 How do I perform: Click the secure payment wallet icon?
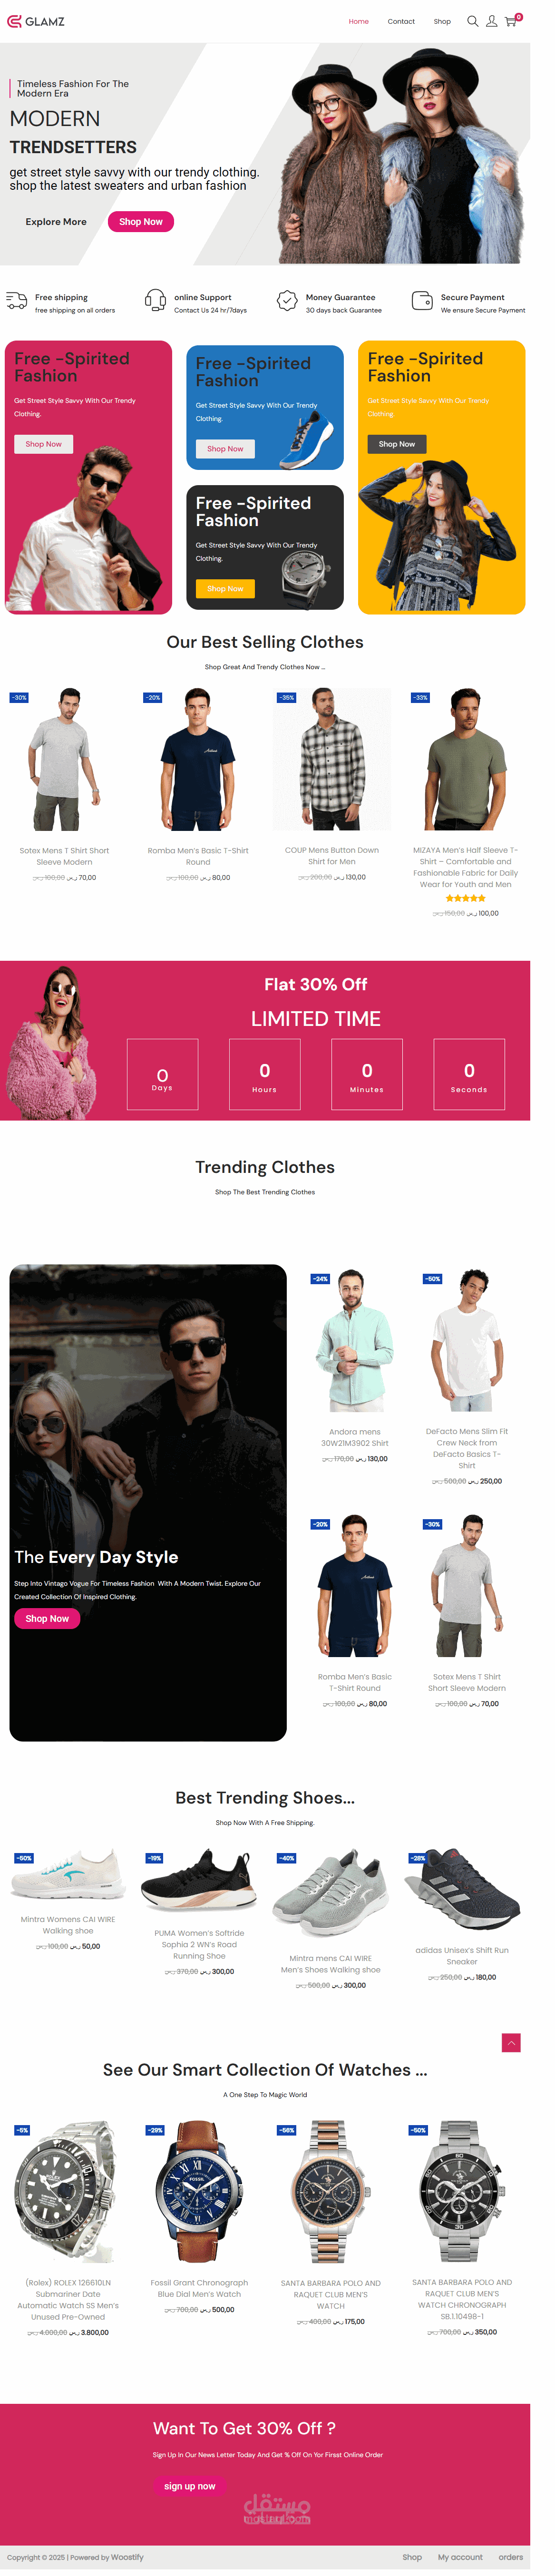pos(421,300)
